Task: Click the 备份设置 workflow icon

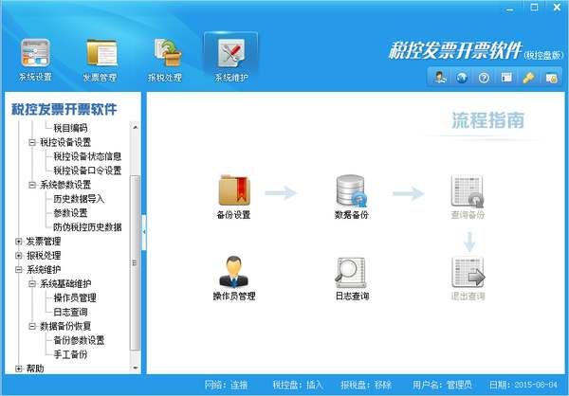Action: pos(233,191)
